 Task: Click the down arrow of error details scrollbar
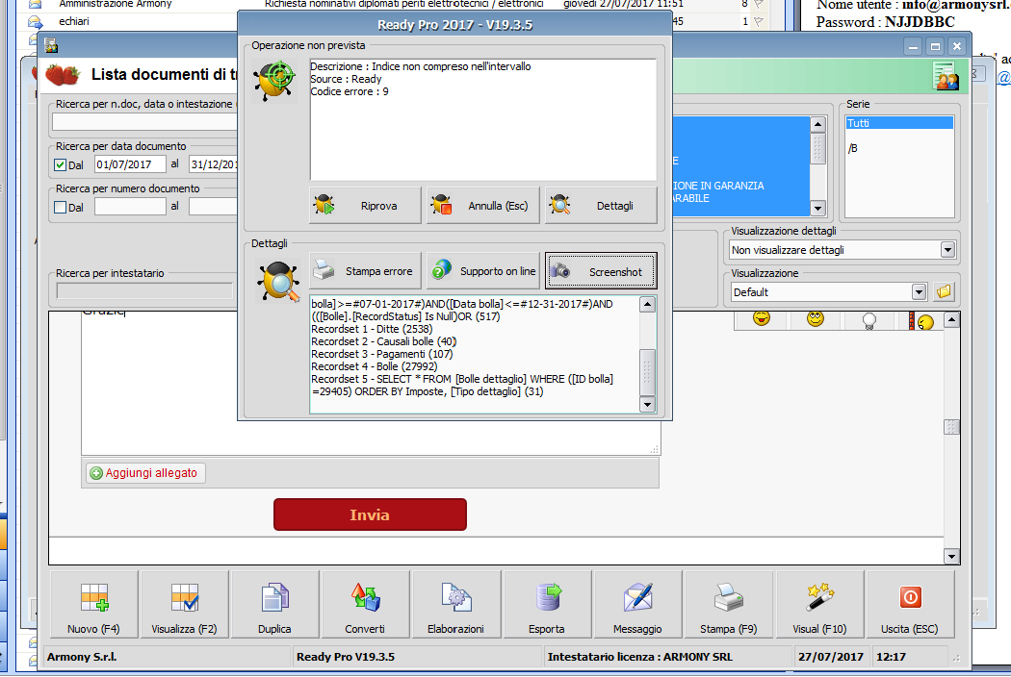click(647, 404)
